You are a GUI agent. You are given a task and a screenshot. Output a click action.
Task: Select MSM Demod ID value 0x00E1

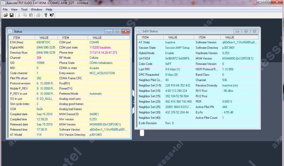click(x=94, y=114)
